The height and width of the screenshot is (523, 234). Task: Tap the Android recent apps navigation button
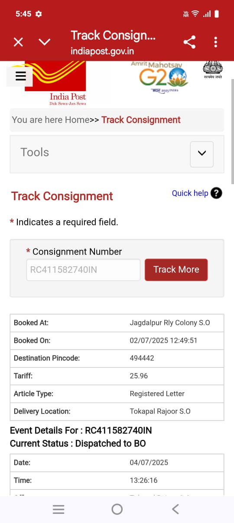click(x=58, y=509)
